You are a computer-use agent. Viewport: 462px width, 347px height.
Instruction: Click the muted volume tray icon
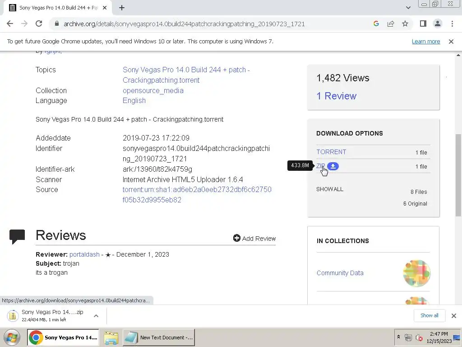(x=419, y=337)
